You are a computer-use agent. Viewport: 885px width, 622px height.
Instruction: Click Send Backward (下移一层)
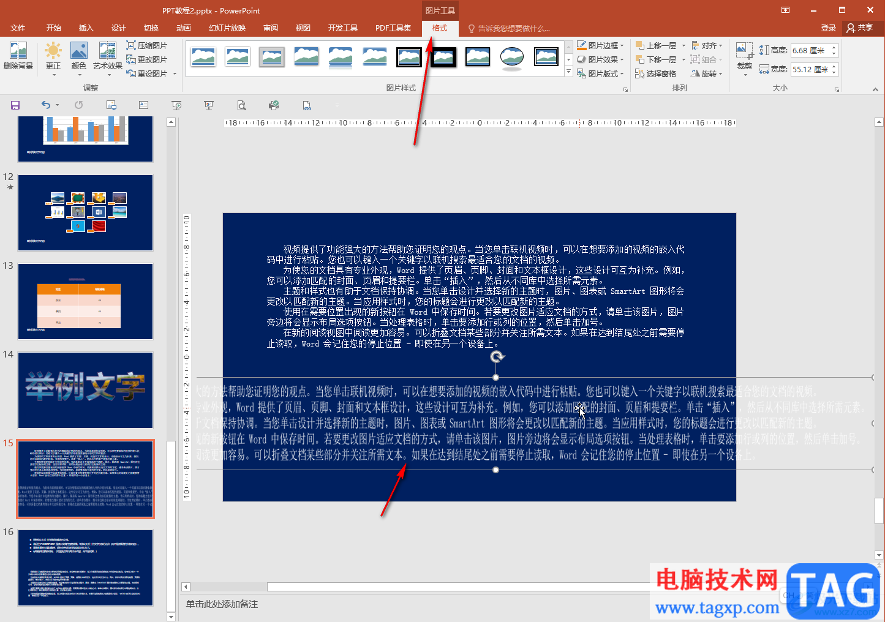pyautogui.click(x=656, y=59)
